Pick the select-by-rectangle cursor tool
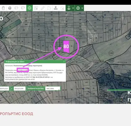The height and width of the screenshot is (126, 131). (62, 8)
